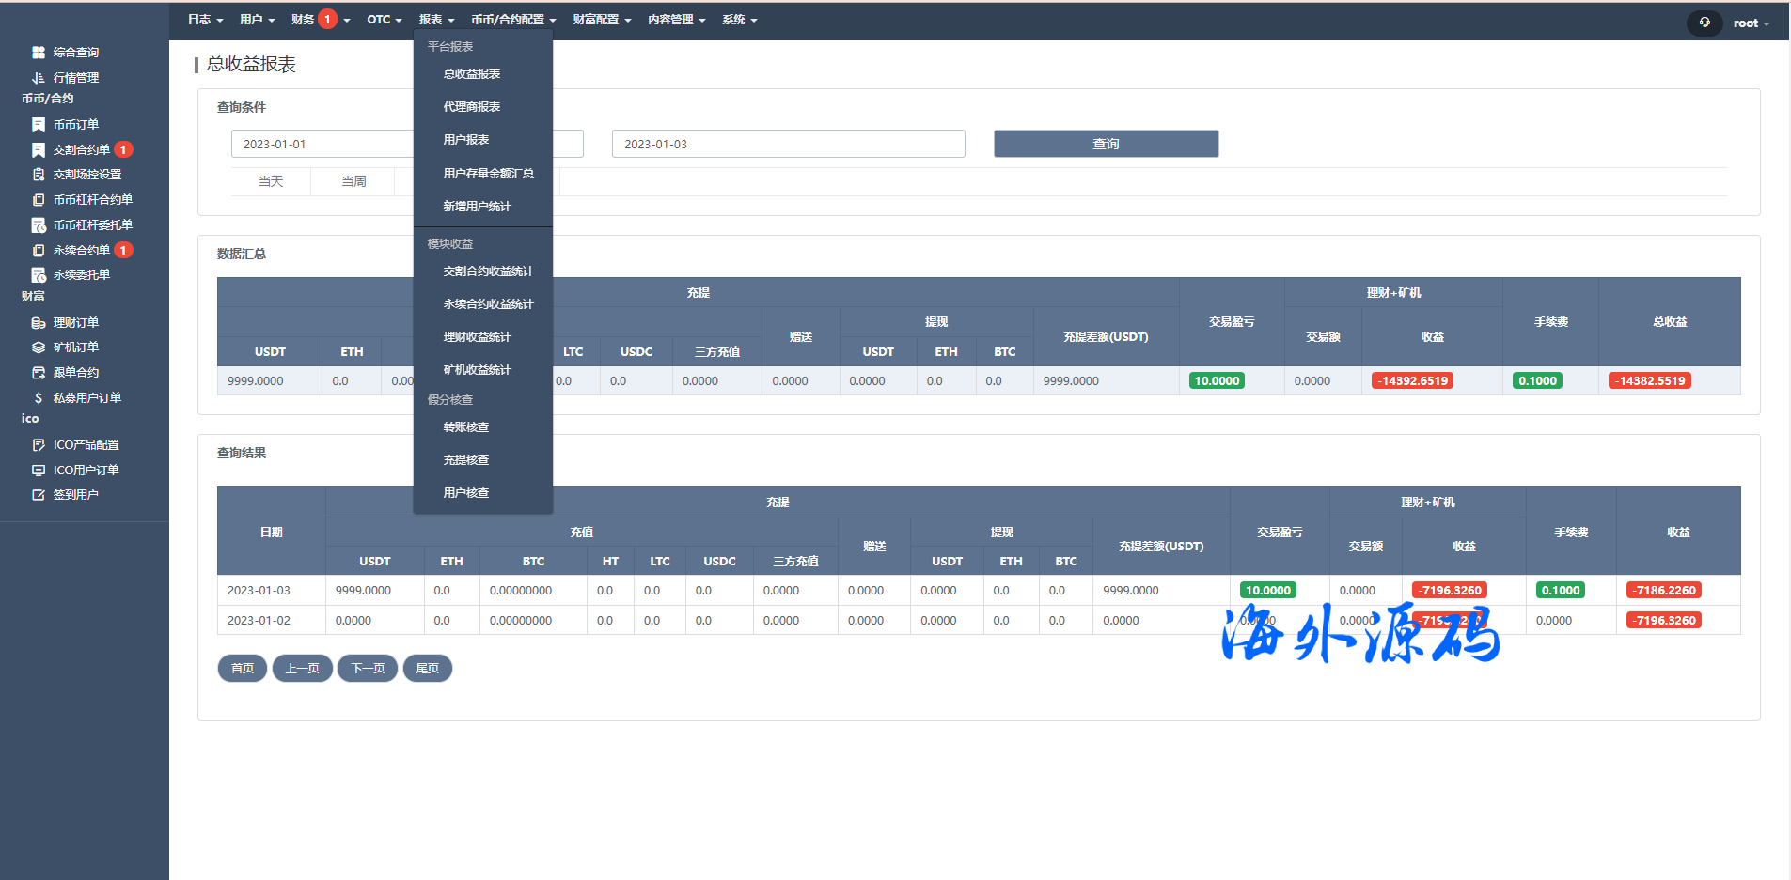Click the 币币订单 bookmark icon
The height and width of the screenshot is (880, 1791).
(39, 125)
